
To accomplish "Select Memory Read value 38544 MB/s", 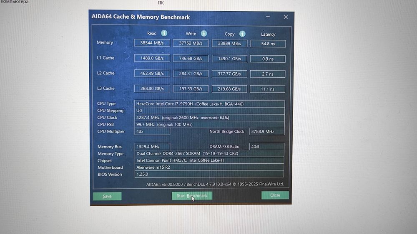I will (152, 43).
